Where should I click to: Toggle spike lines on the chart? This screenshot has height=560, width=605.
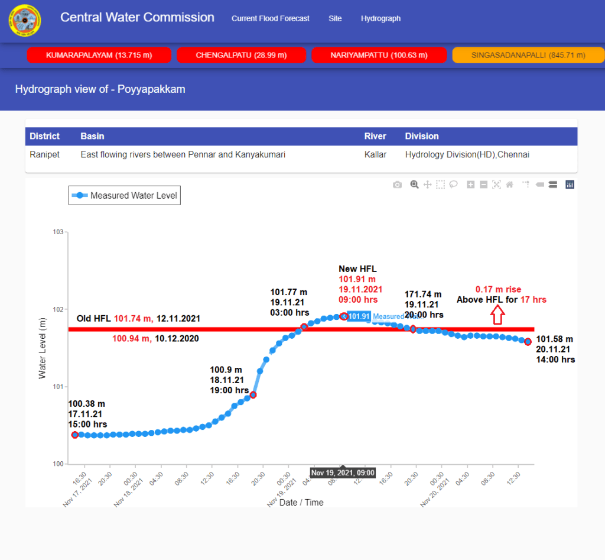(x=526, y=184)
